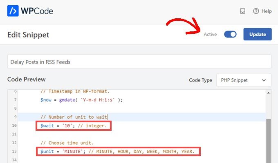Click the '// Choose time unit.' comment
The width and height of the screenshot is (278, 163).
click(67, 143)
